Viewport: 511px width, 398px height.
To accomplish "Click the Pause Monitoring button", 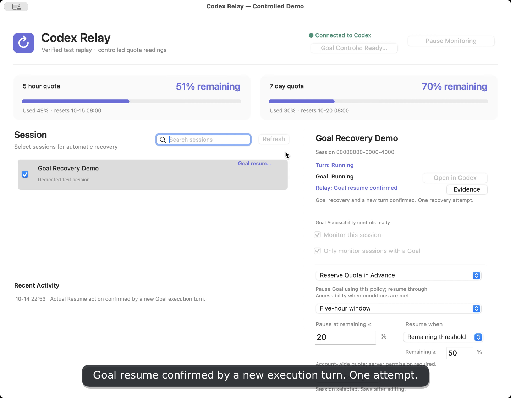I will point(451,41).
